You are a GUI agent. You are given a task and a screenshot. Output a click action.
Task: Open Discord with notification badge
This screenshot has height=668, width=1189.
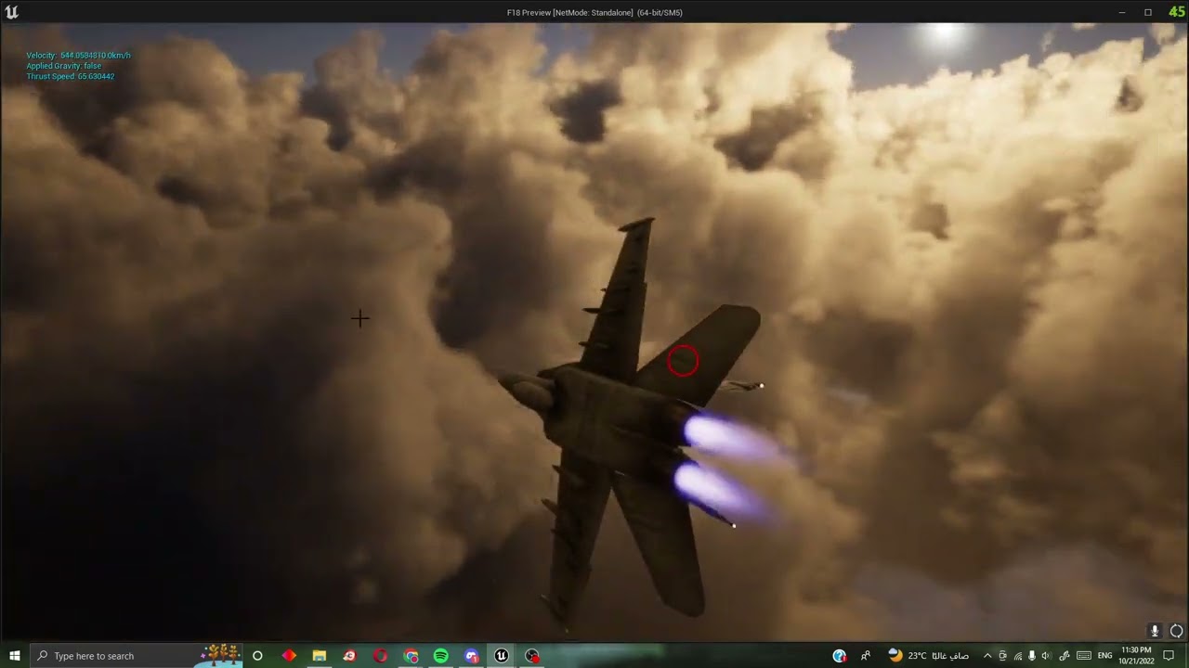point(472,656)
